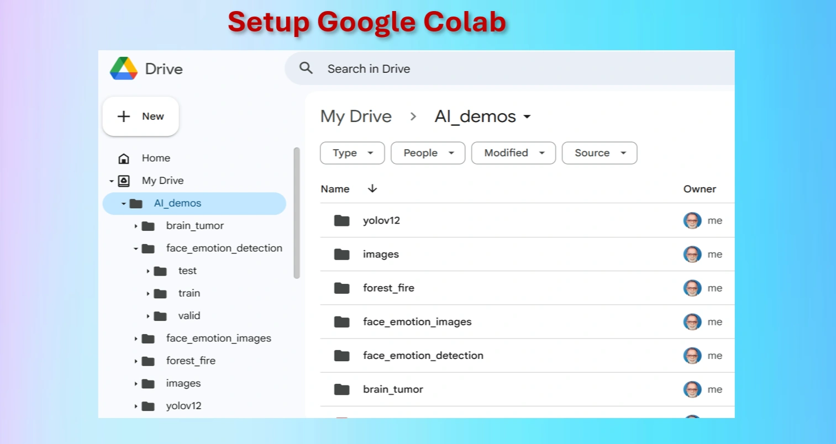836x444 pixels.
Task: Collapse face_emotion_detection sidebar folder arrow
Action: [x=136, y=249]
